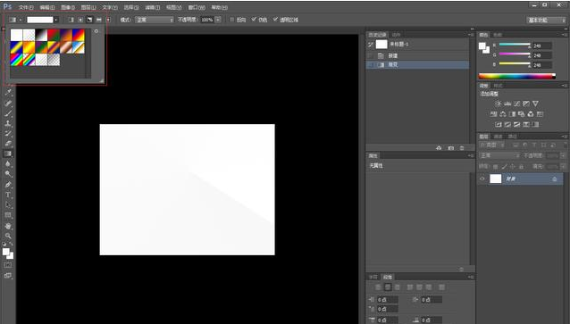The width and height of the screenshot is (570, 324).
Task: Hide the 背景 layer with the eye icon
Action: point(482,179)
